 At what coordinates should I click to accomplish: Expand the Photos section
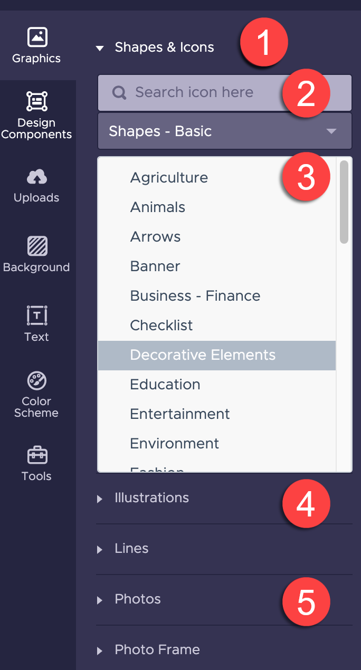pos(137,599)
